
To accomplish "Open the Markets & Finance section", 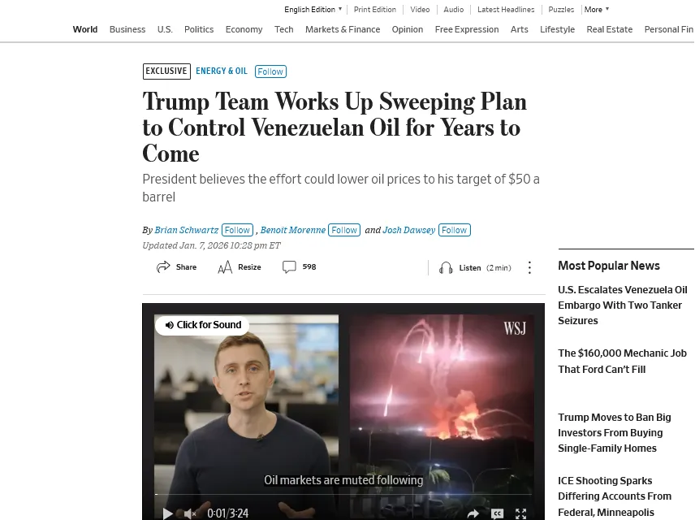I will (342, 29).
